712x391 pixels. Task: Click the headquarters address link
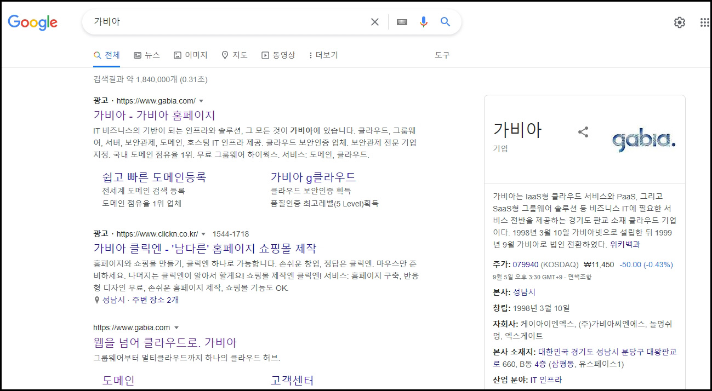click(585, 358)
